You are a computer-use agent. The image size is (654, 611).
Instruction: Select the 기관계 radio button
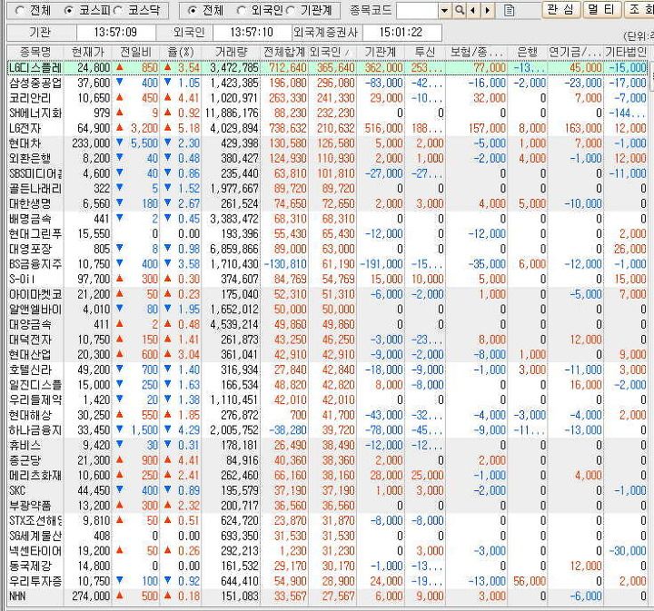290,10
